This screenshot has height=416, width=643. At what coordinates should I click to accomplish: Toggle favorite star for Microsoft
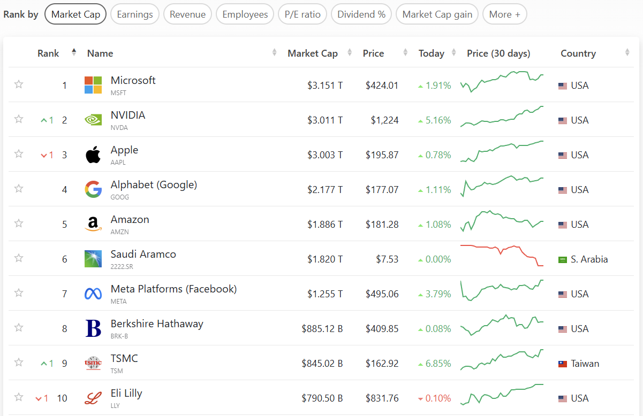point(19,84)
